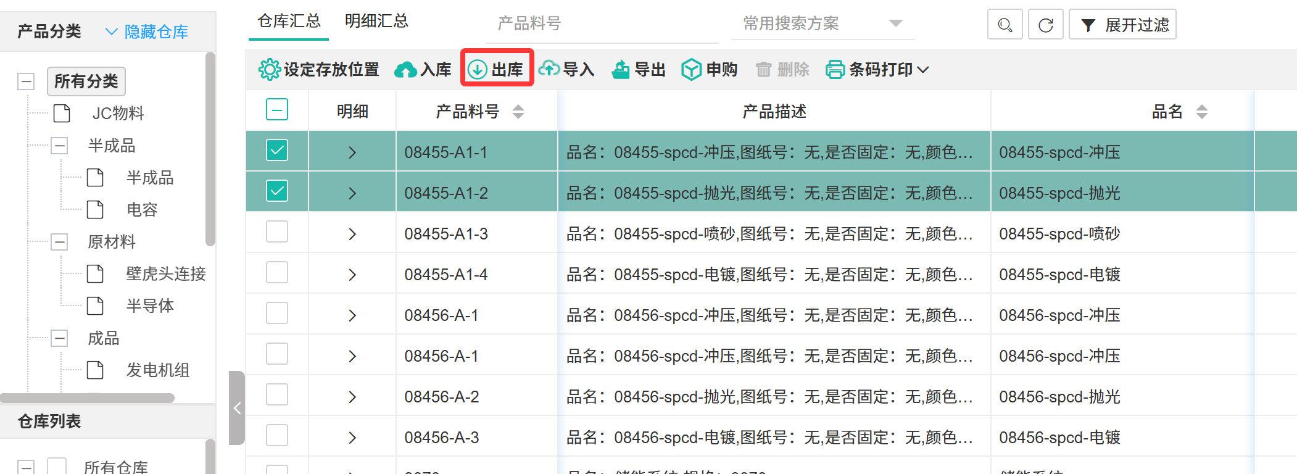
Task: Click the 入库 cloud upload icon
Action: pos(405,70)
